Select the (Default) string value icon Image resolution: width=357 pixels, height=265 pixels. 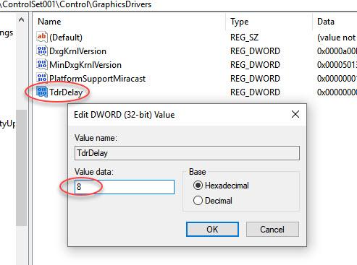pos(42,37)
